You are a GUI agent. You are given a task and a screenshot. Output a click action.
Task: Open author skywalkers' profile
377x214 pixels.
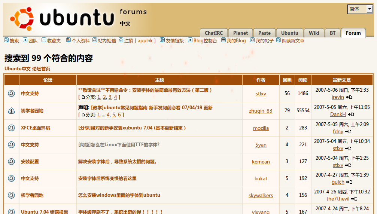coord(261,196)
